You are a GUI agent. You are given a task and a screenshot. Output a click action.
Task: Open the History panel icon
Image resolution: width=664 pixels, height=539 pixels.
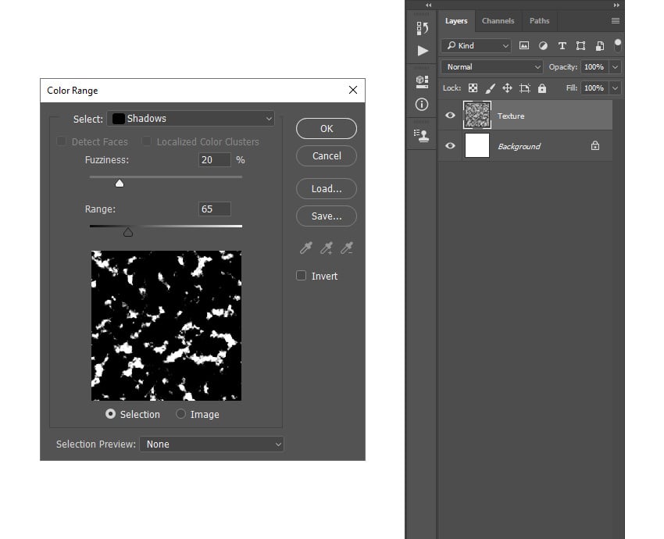pyautogui.click(x=422, y=28)
